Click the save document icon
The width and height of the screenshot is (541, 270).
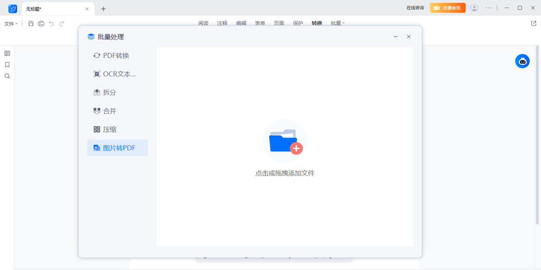pos(31,23)
